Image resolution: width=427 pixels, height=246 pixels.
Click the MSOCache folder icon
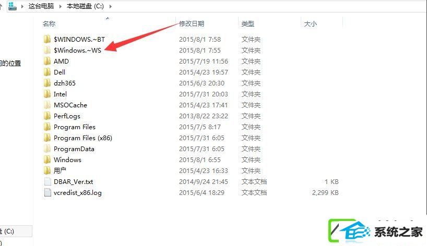(x=47, y=105)
